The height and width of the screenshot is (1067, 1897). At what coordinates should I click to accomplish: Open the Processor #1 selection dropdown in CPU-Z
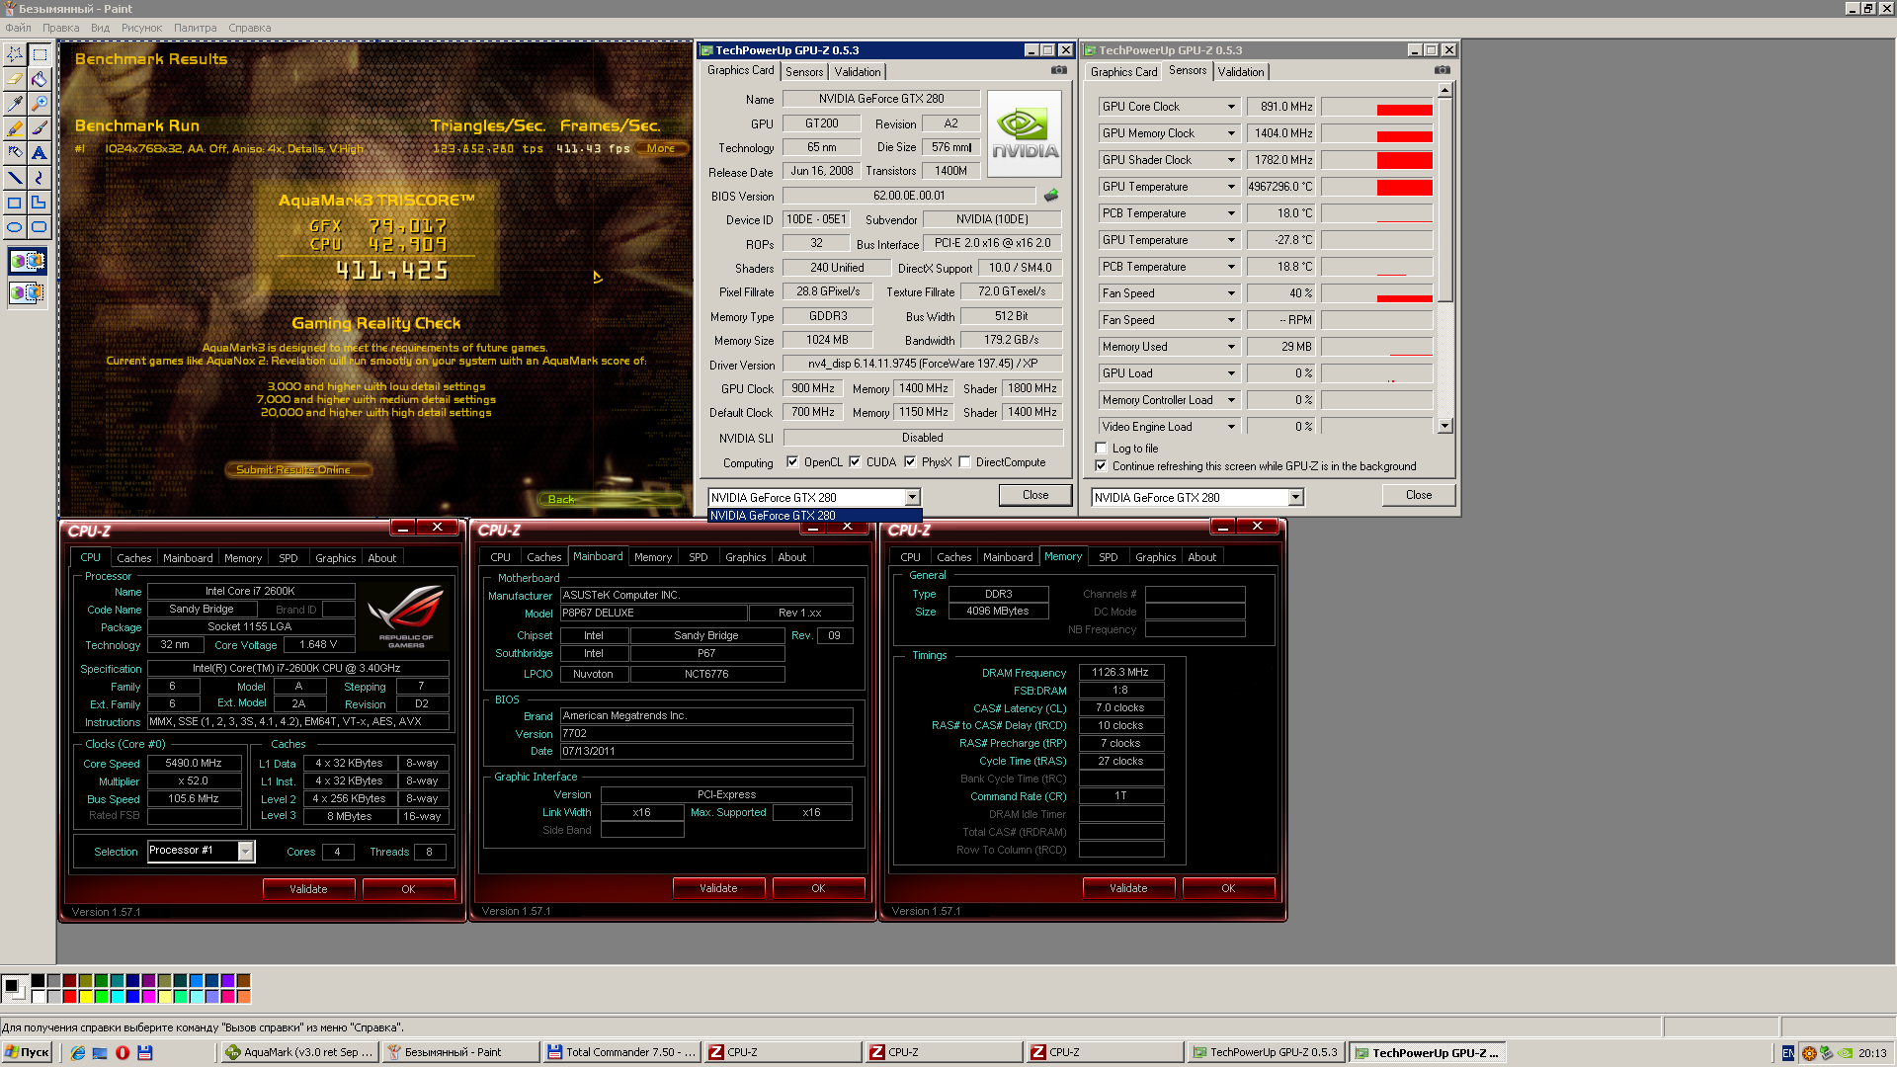tap(246, 851)
